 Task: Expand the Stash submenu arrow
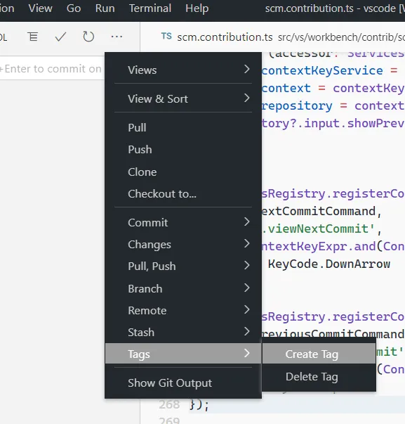246,331
